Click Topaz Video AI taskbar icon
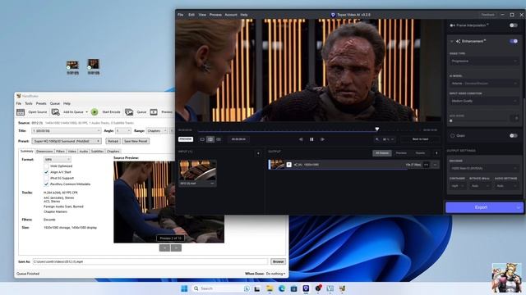 click(x=306, y=288)
